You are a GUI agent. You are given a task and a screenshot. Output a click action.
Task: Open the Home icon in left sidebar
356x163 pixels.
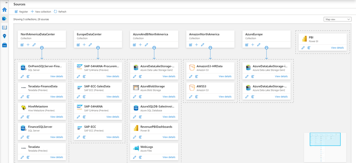pos(5,10)
